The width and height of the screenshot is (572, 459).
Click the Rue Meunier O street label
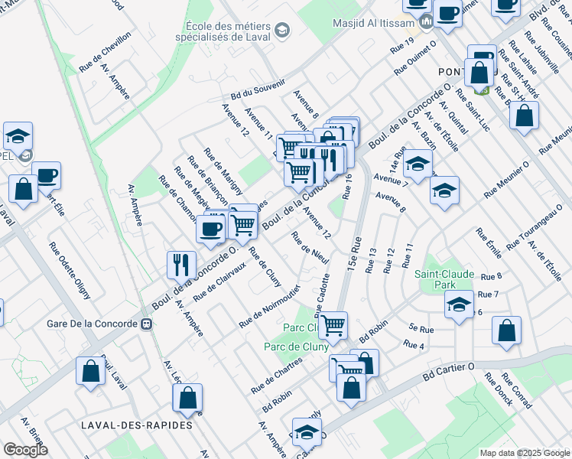point(506,180)
